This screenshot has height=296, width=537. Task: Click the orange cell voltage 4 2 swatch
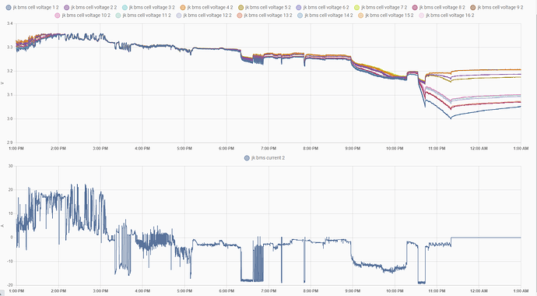pyautogui.click(x=183, y=7)
